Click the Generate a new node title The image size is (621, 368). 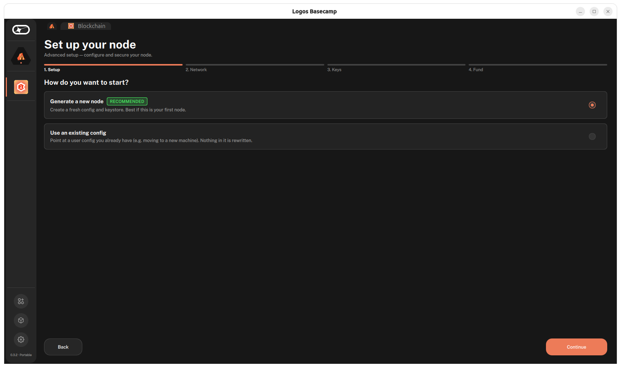click(77, 102)
